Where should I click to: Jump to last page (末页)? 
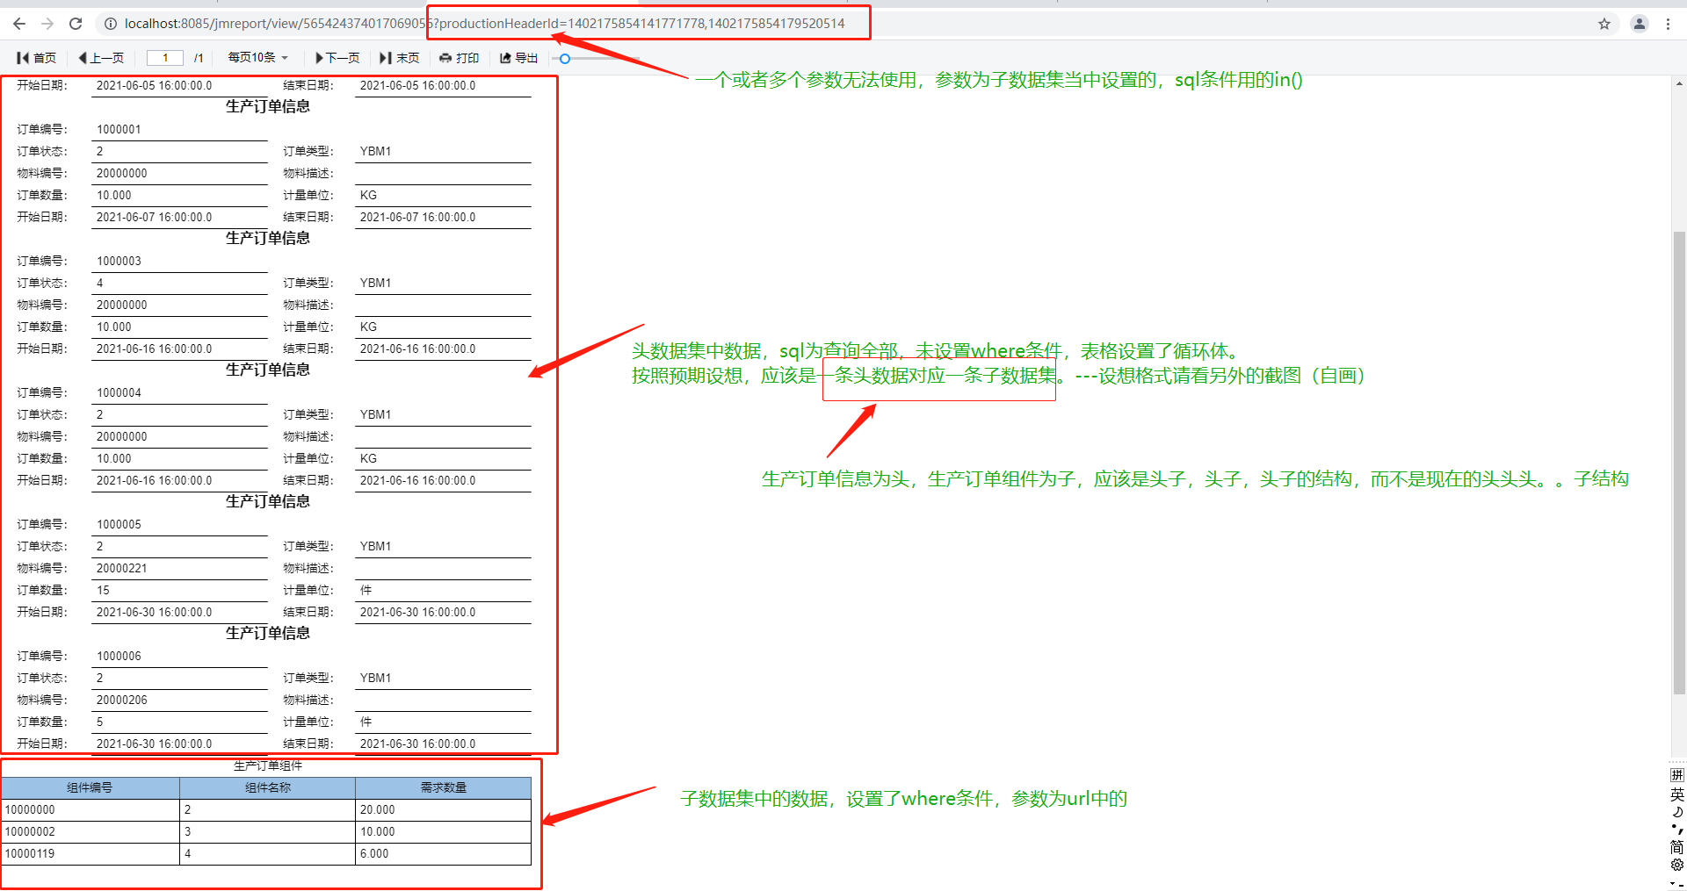point(399,58)
